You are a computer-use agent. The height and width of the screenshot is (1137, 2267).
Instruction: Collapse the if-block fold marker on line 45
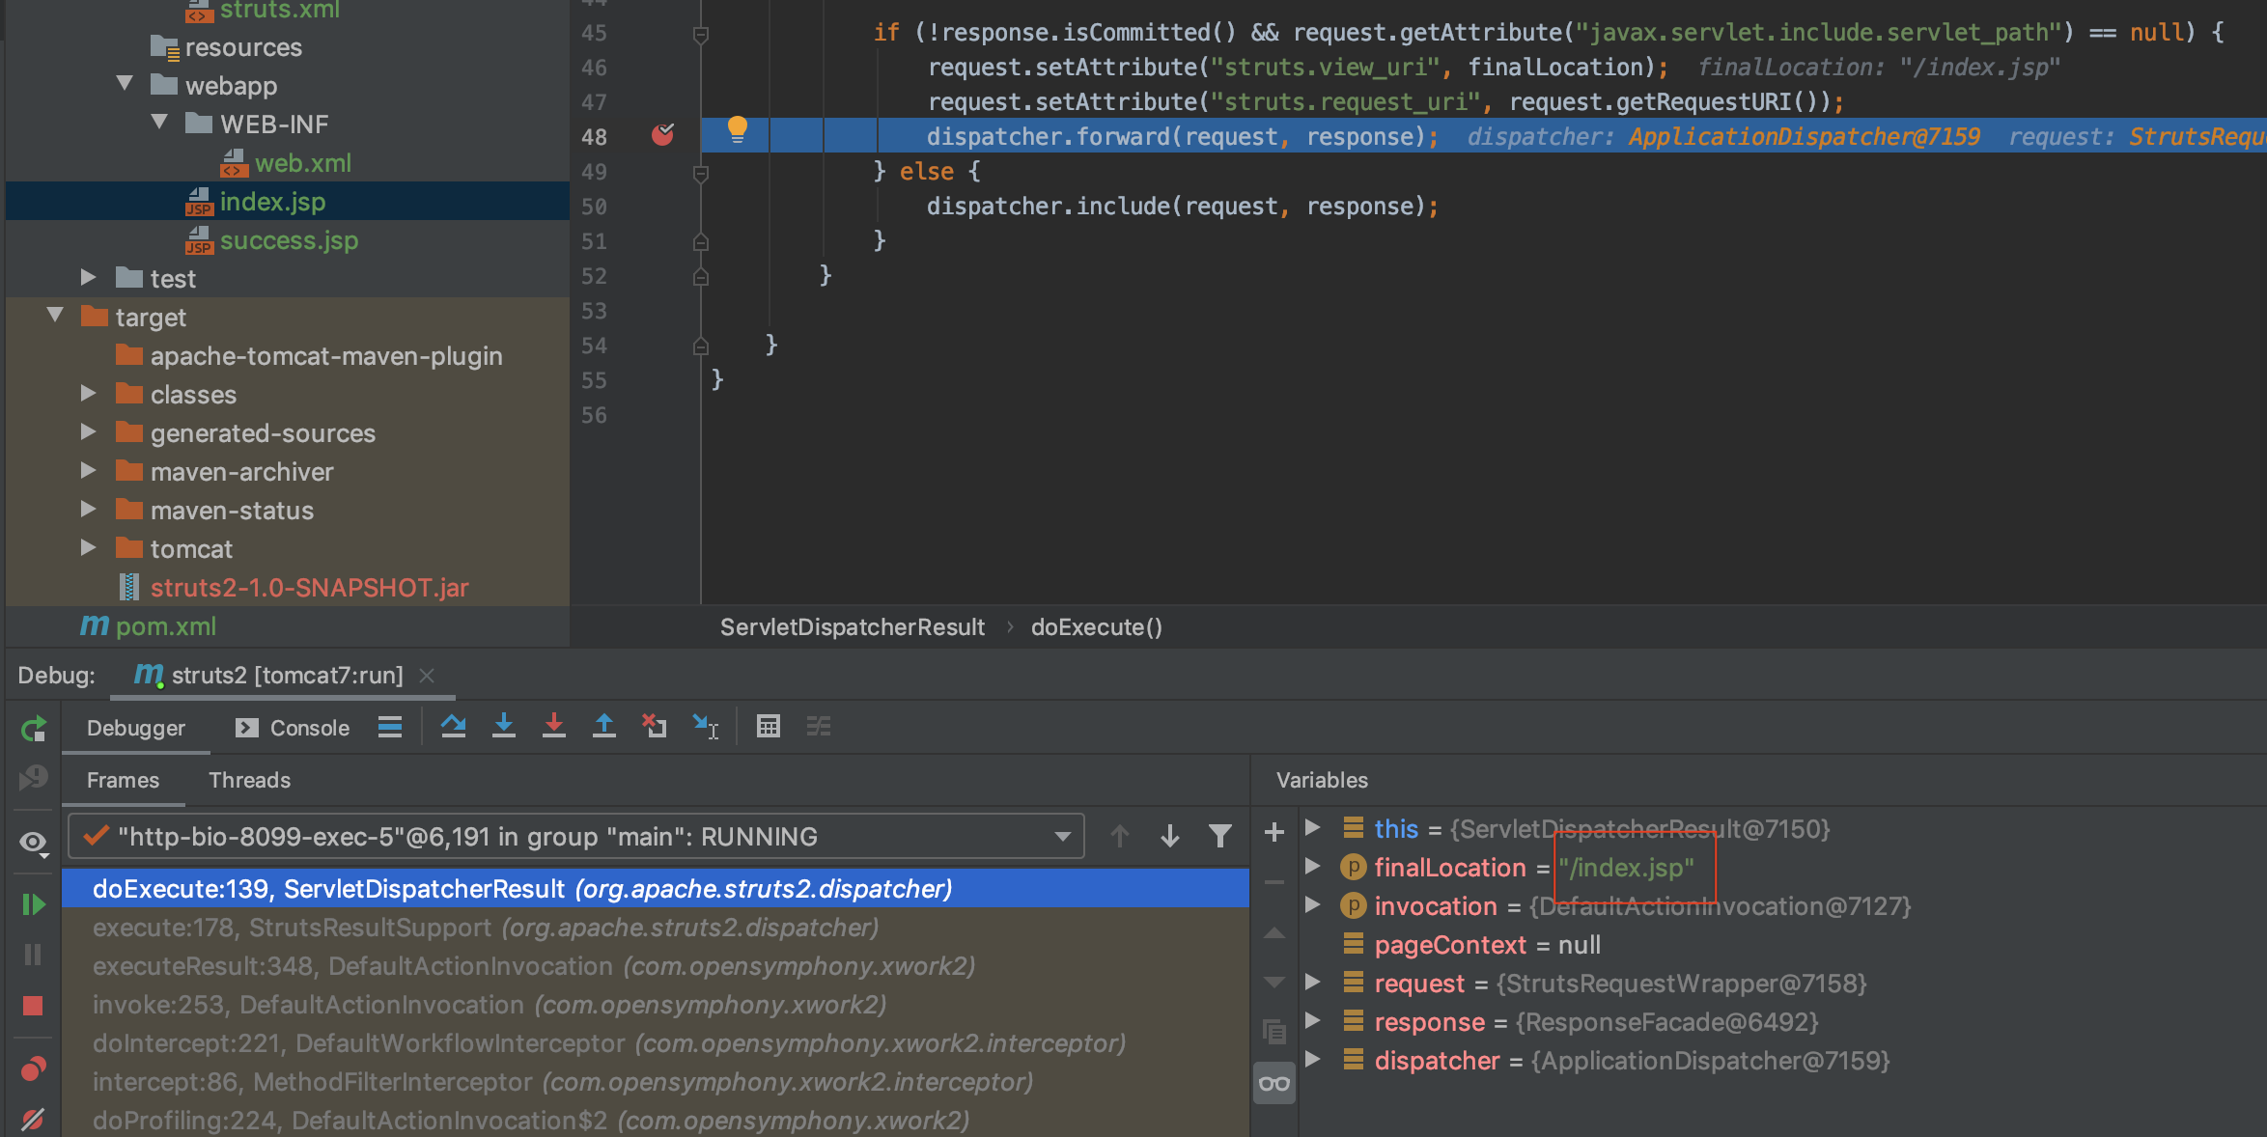tap(701, 35)
